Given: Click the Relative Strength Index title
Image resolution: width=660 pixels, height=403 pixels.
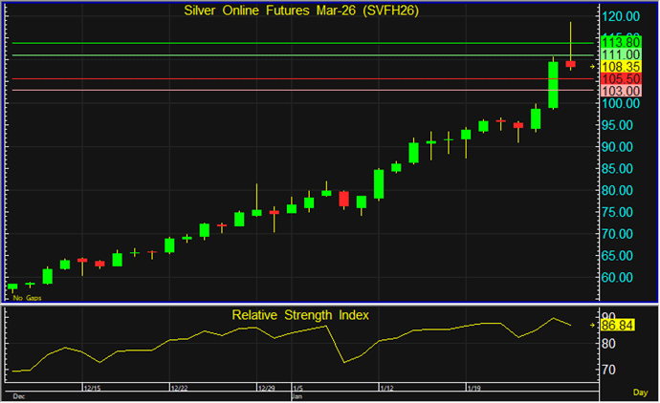Looking at the screenshot, I should [x=299, y=314].
